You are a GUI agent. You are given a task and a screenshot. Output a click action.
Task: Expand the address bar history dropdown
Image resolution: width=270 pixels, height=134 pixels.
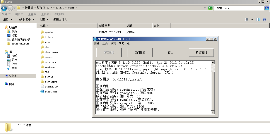pos(205,8)
